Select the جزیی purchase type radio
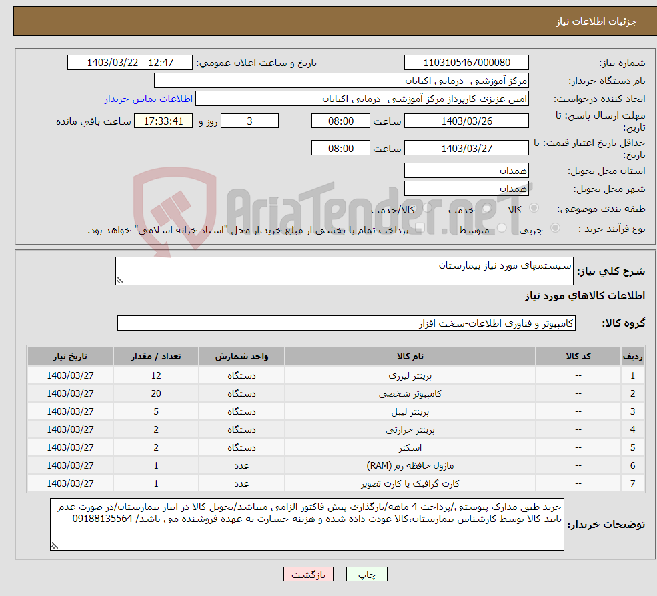Screen dimensions: 657x596 pyautogui.click(x=555, y=228)
